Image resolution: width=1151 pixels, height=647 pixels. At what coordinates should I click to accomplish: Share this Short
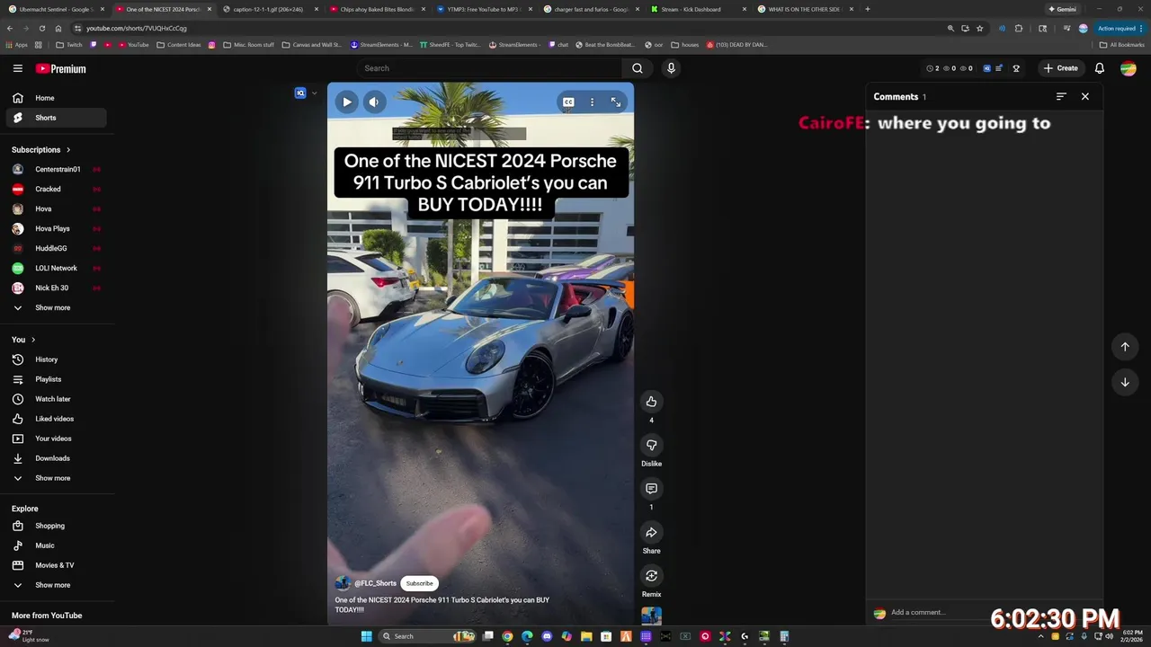(651, 532)
